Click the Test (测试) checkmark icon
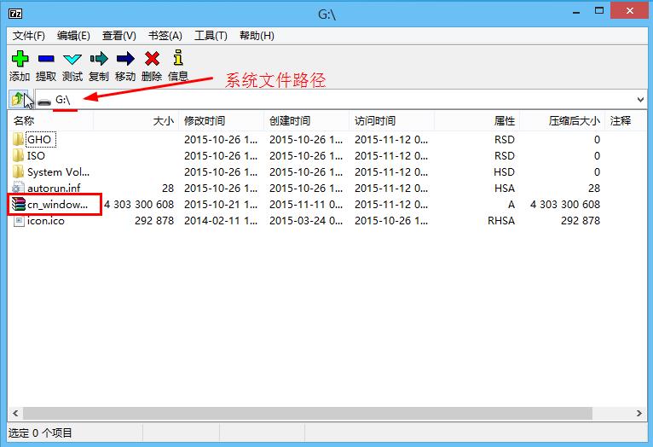 tap(72, 59)
